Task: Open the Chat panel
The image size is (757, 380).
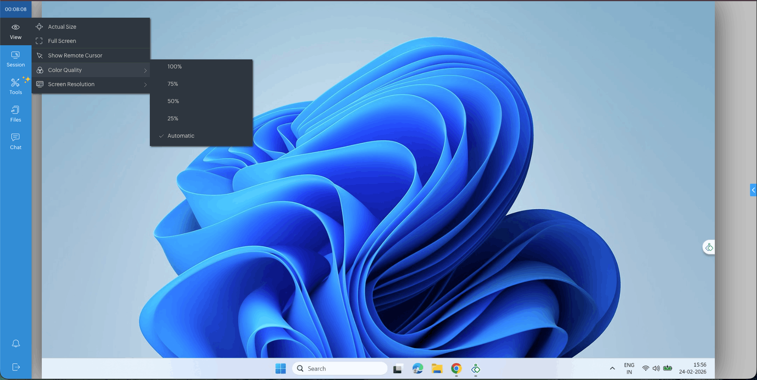Action: pos(15,141)
